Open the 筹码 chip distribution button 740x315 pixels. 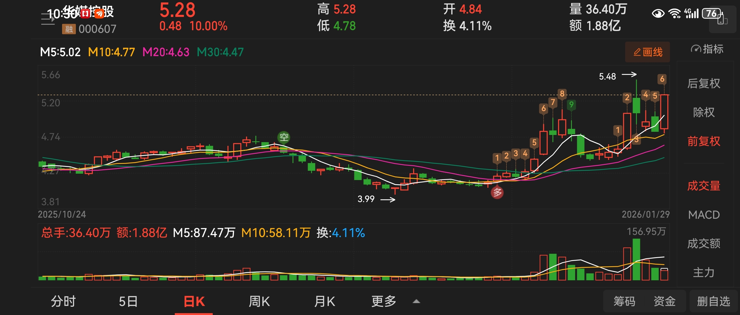coord(624,301)
